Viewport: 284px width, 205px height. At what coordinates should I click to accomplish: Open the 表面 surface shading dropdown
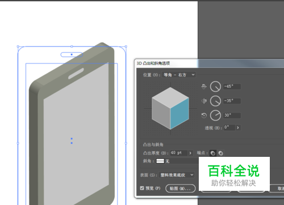(x=177, y=175)
